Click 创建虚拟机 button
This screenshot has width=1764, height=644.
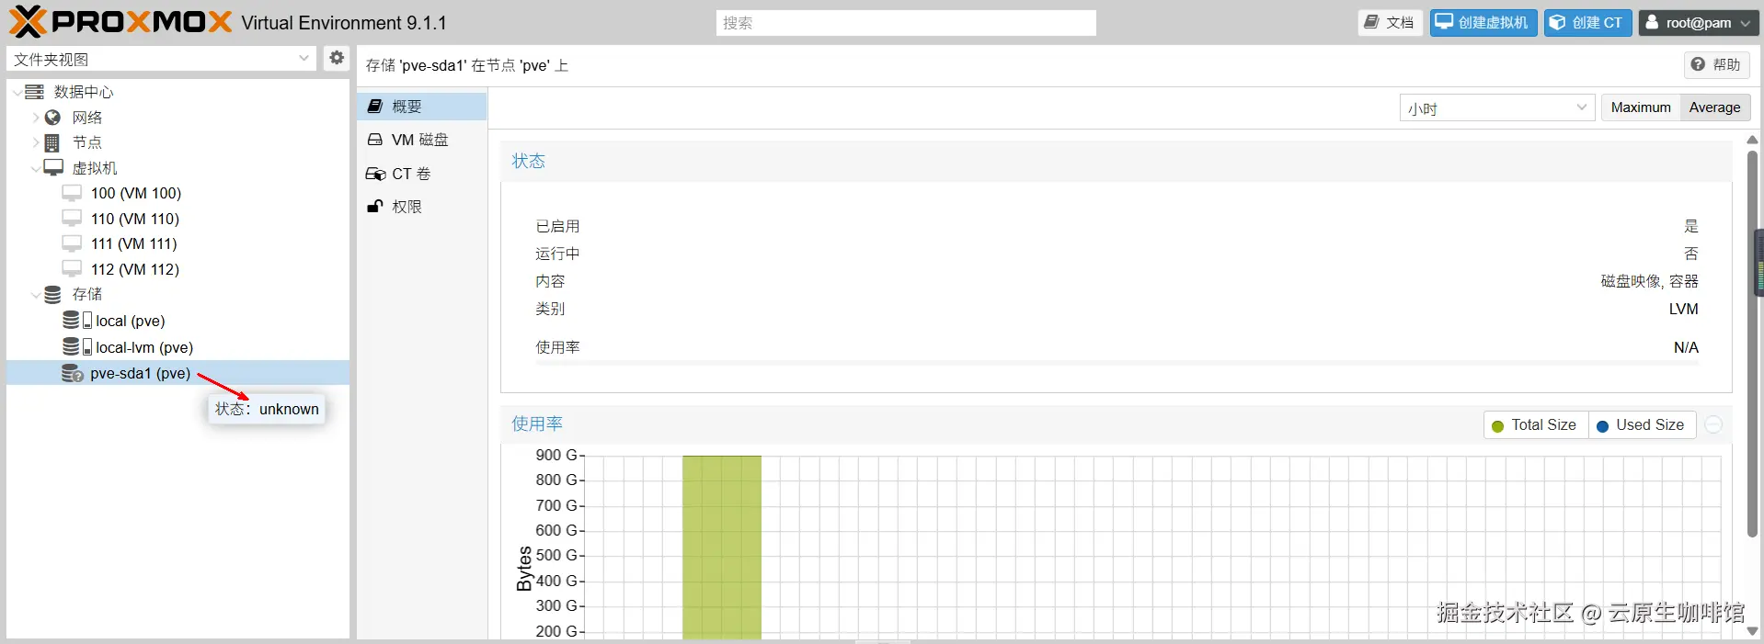click(x=1483, y=22)
